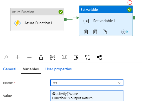142x104 pixels.
Task: Click Set variable1 output connector square
Action: click(134, 18)
